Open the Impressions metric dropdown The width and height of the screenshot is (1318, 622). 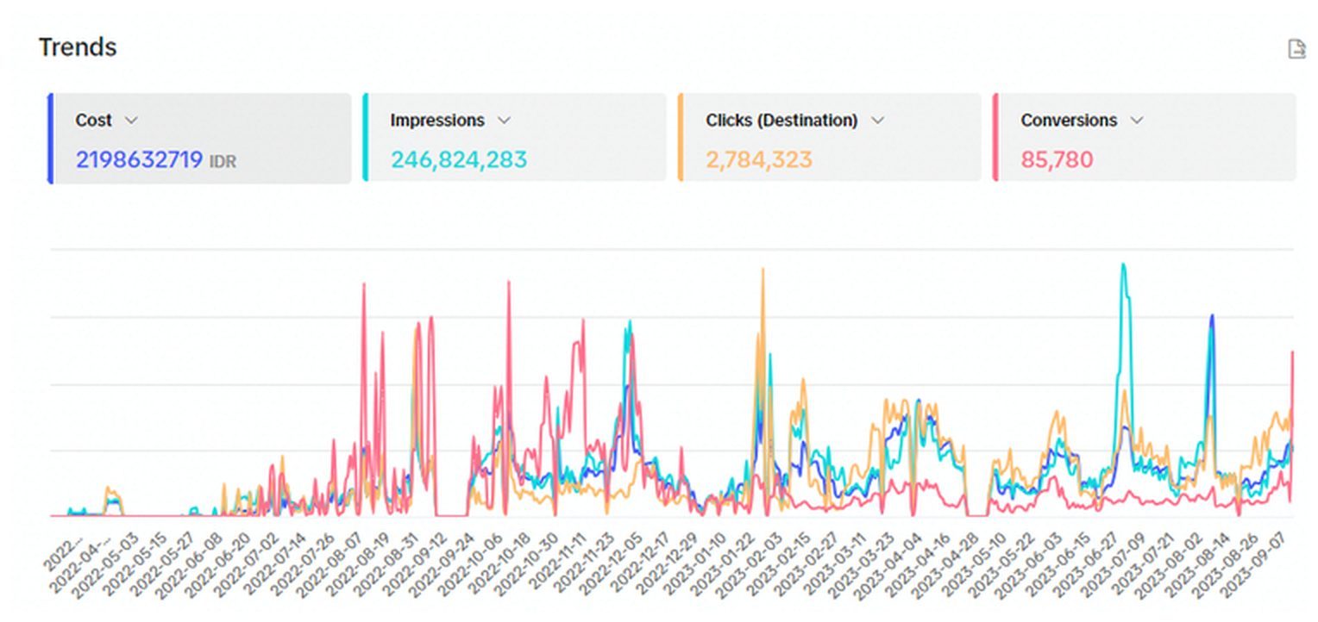(x=505, y=121)
